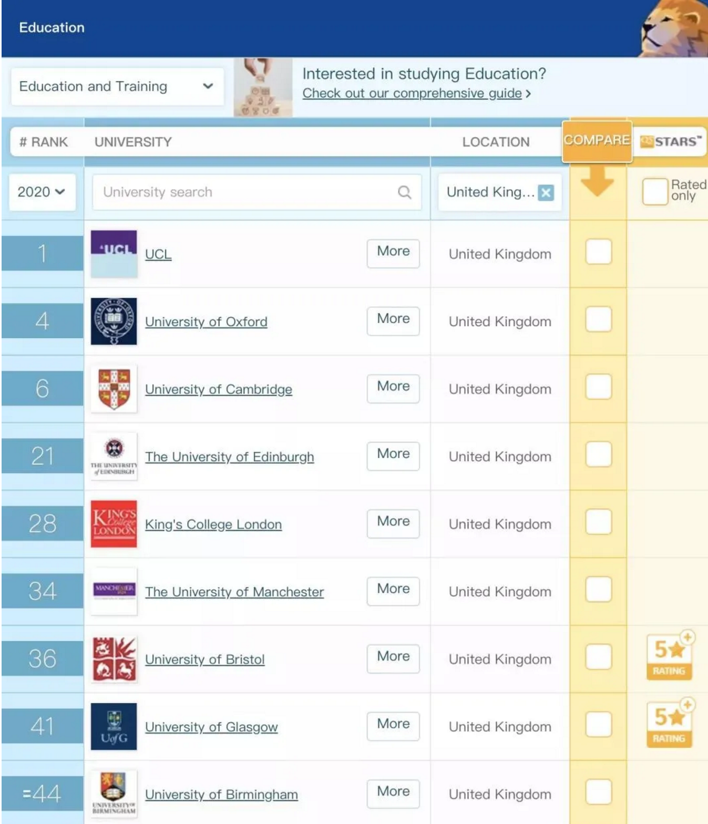Click the magnifier icon in University search
This screenshot has width=708, height=824.
[x=404, y=192]
